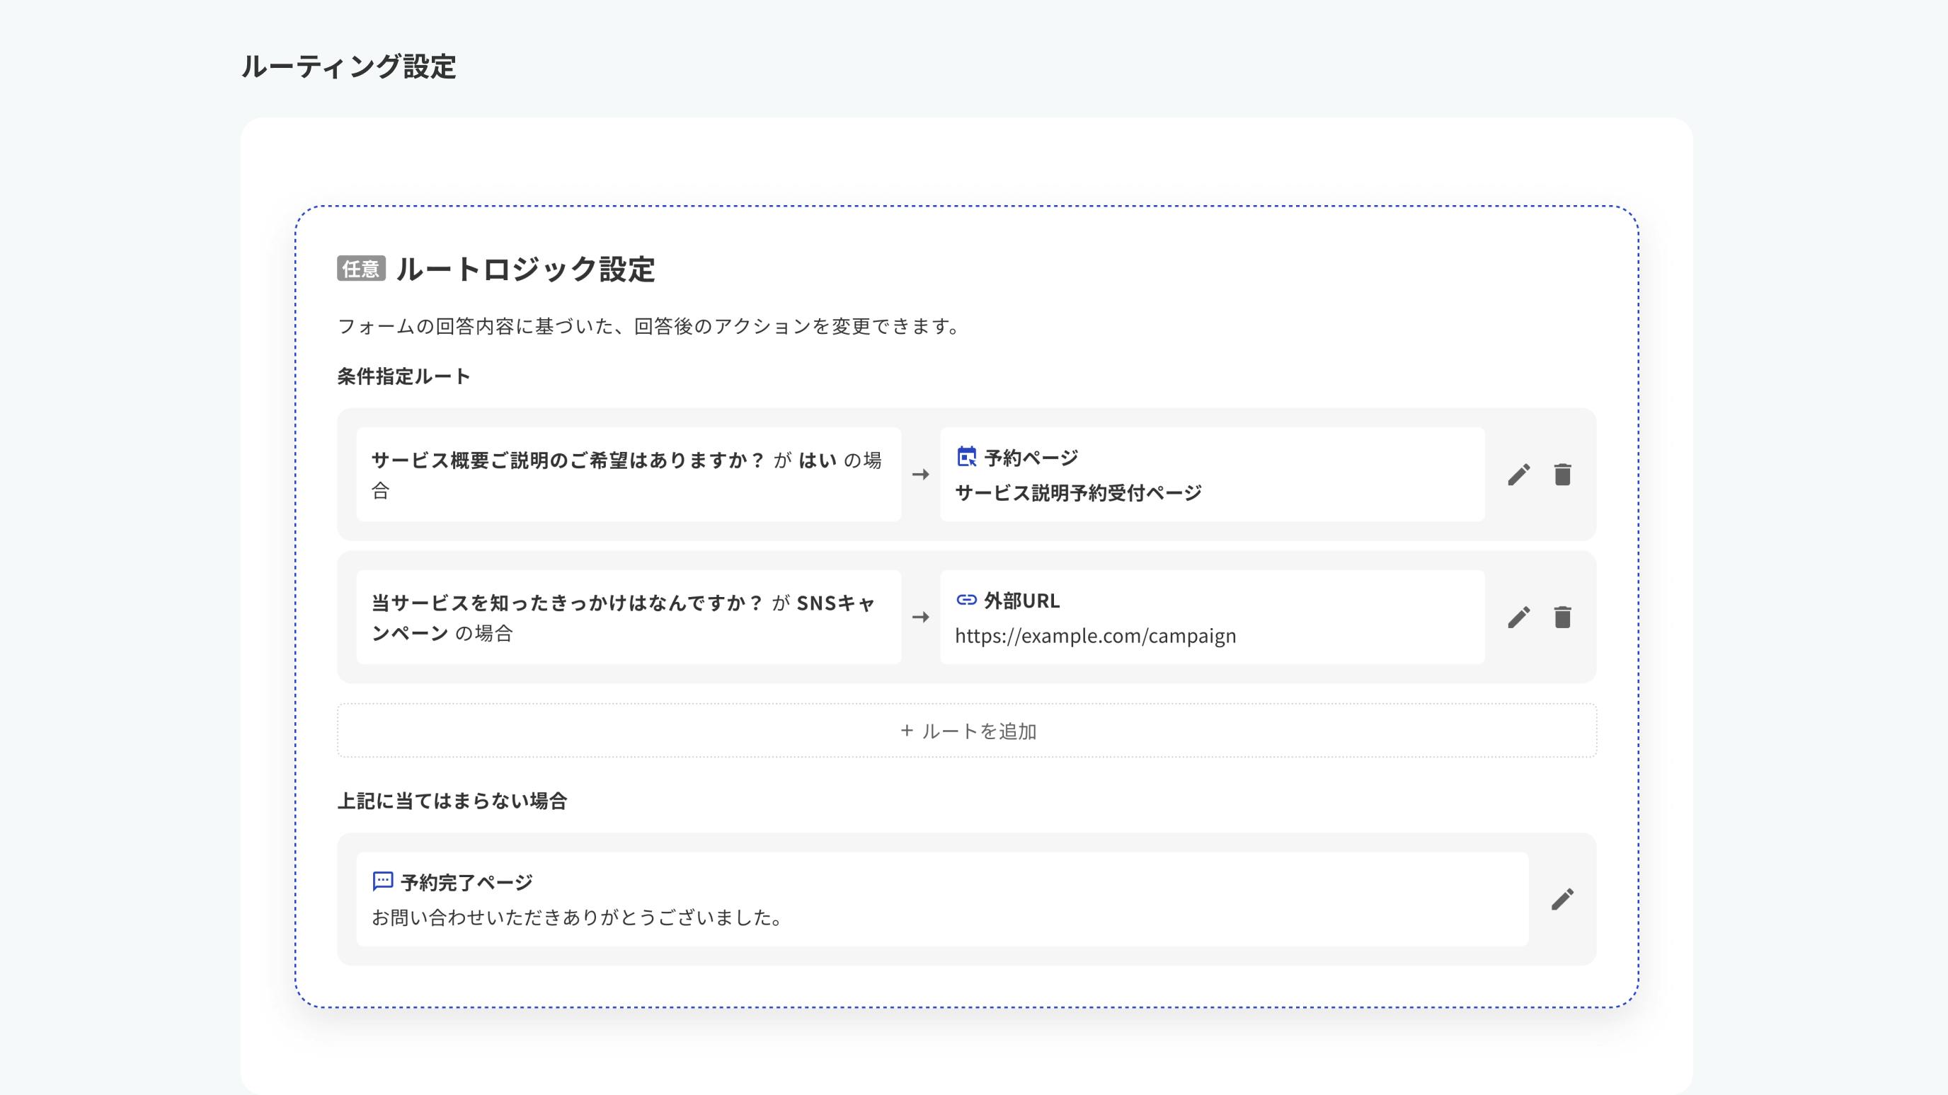Viewport: 1948px width, 1095px height.
Task: Click the arrow between condition and 予約ページ action
Action: (x=921, y=474)
